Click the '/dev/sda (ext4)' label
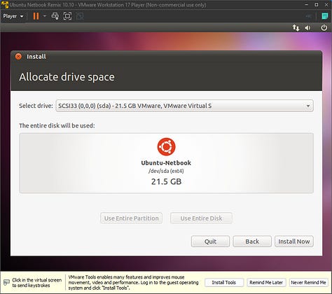 (x=166, y=171)
